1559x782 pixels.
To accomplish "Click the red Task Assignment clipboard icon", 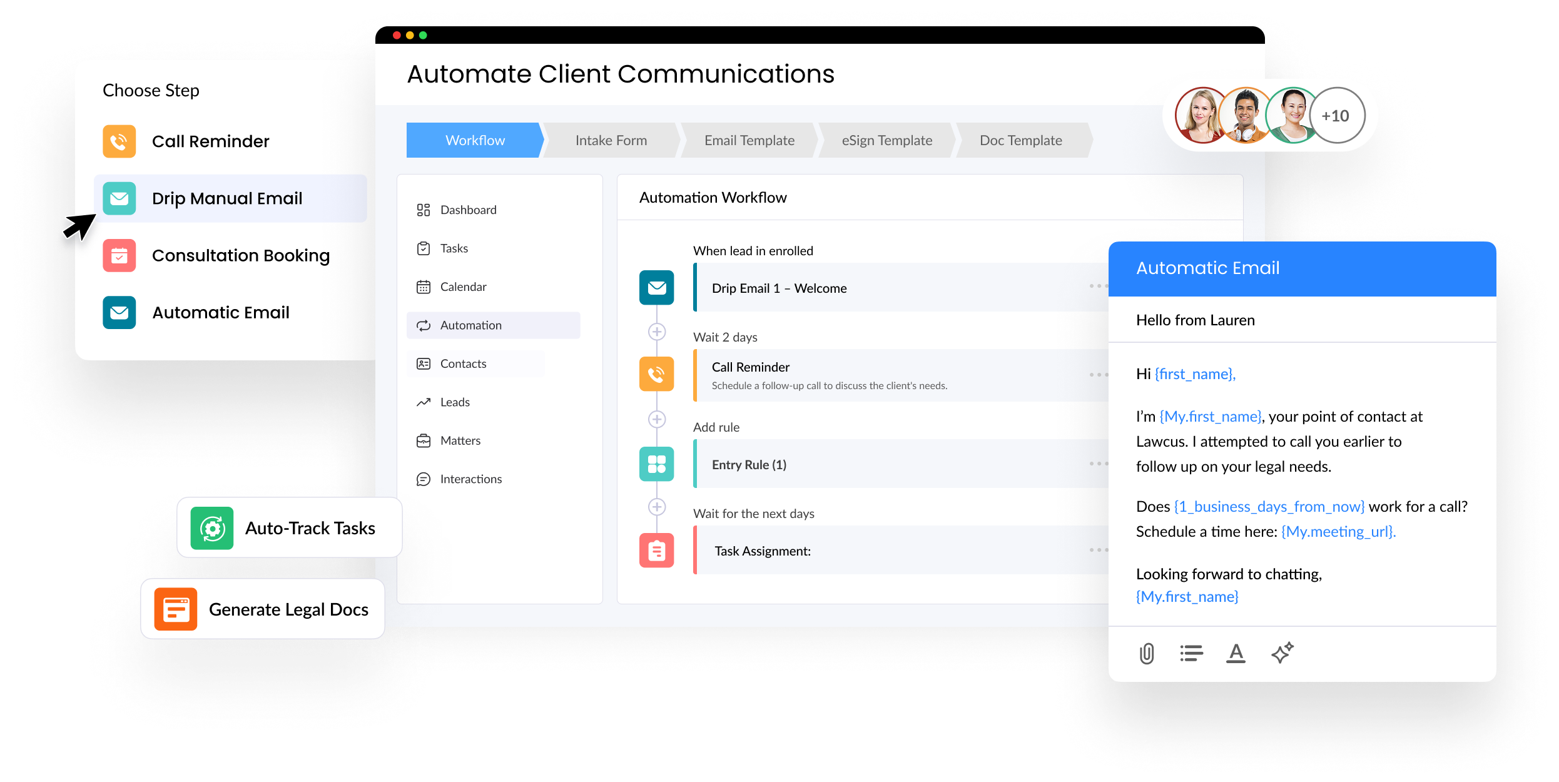I will pos(656,551).
